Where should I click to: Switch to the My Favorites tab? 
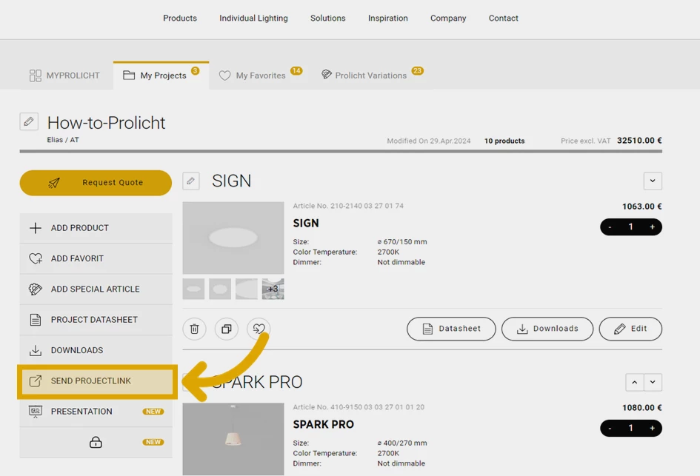[x=260, y=76]
